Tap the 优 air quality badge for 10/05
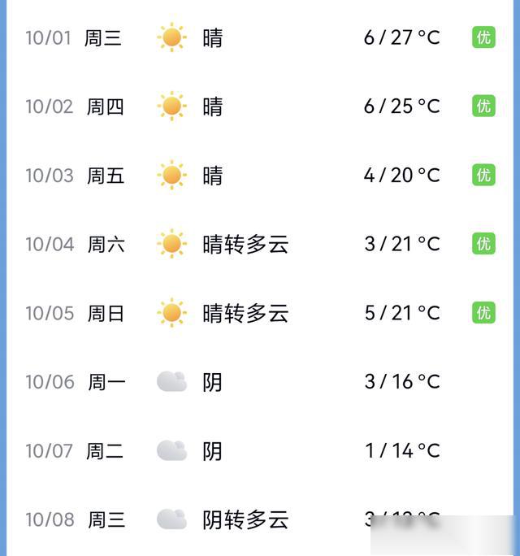Screen dimensions: 520x556 point(483,313)
